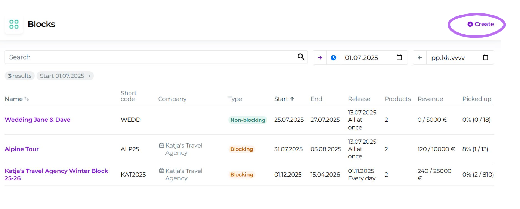The height and width of the screenshot is (209, 520).
Task: Click the Blocking badge in Alpine Tour row
Action: (242, 149)
